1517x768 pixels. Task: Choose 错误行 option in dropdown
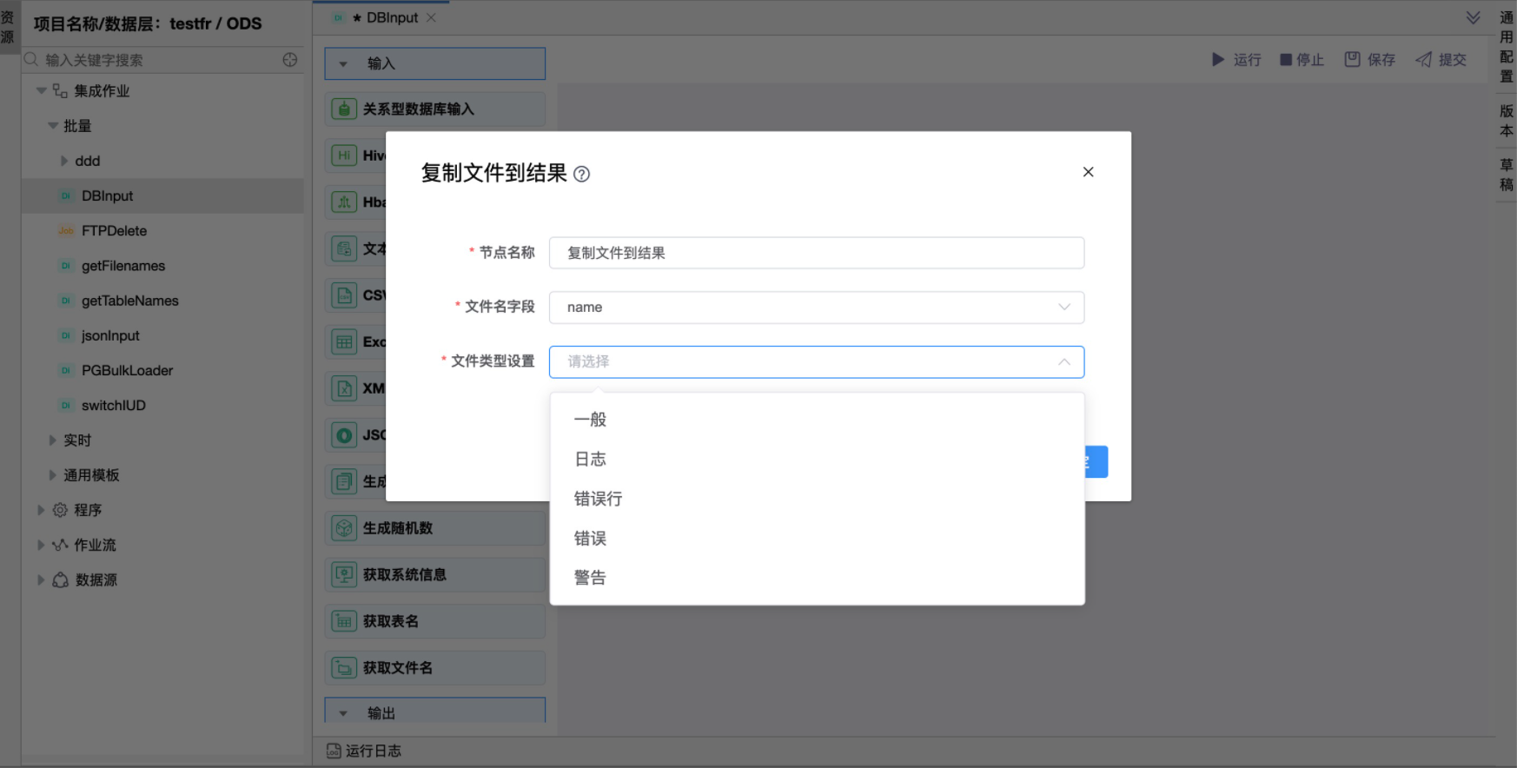pos(598,499)
